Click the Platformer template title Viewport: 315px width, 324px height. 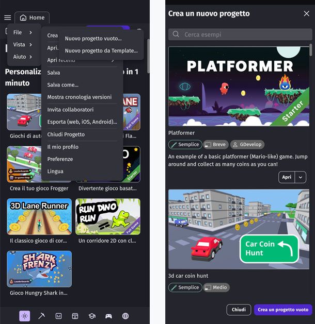coord(181,133)
